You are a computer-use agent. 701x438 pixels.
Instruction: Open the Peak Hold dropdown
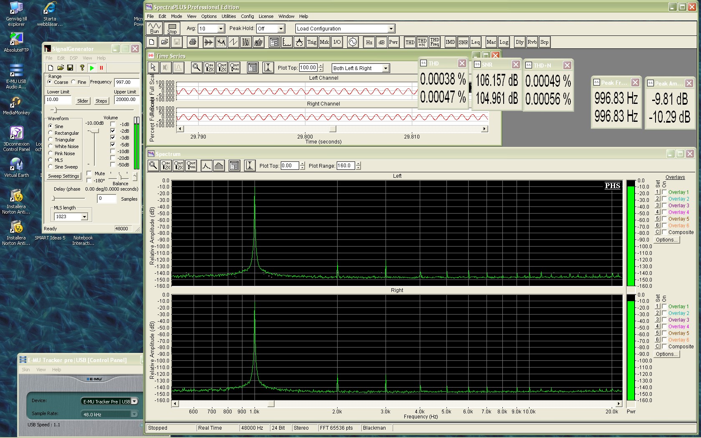click(x=281, y=28)
